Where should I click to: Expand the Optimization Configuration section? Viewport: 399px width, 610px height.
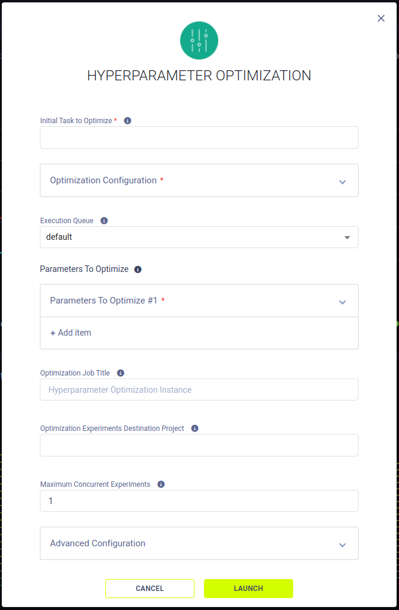(x=199, y=180)
